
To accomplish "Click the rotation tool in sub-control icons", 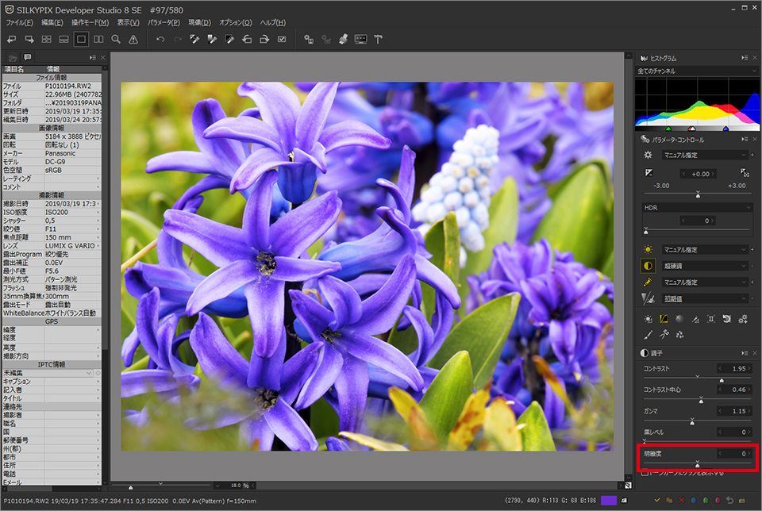I will [x=726, y=319].
